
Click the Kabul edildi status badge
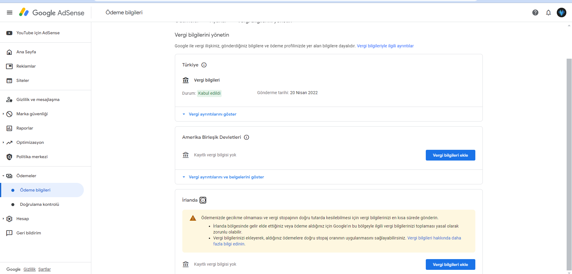tap(209, 93)
